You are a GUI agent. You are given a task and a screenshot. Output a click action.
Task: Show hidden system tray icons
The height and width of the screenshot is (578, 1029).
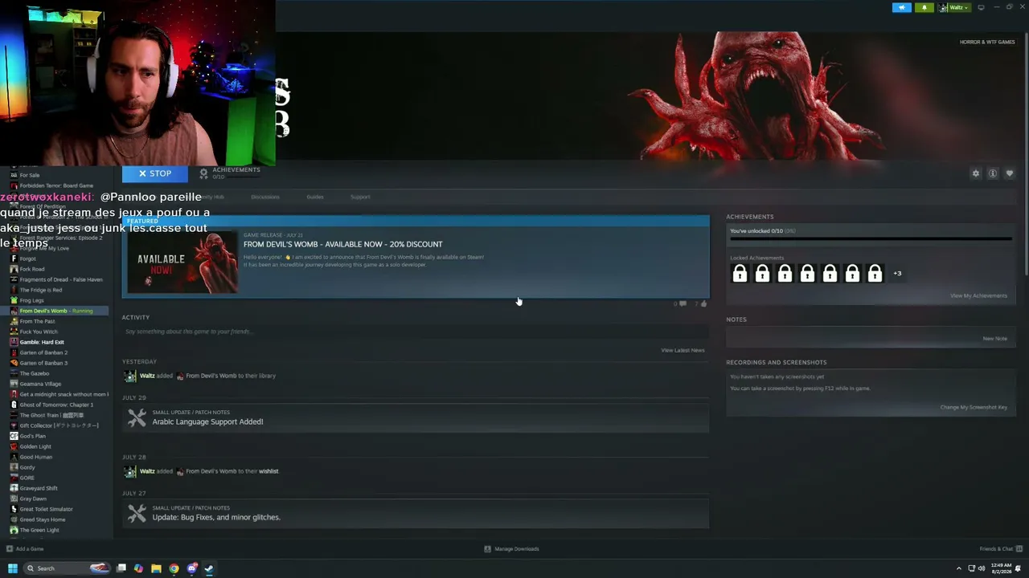click(x=958, y=568)
